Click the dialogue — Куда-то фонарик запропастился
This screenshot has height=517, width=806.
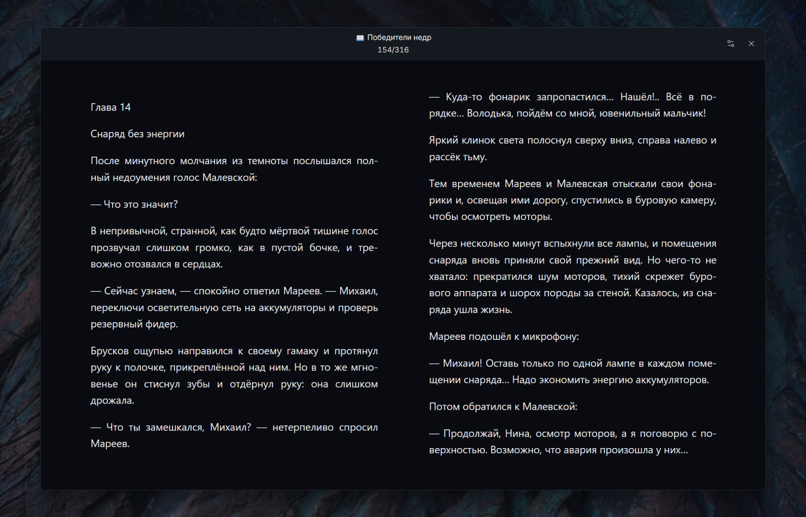pos(573,105)
